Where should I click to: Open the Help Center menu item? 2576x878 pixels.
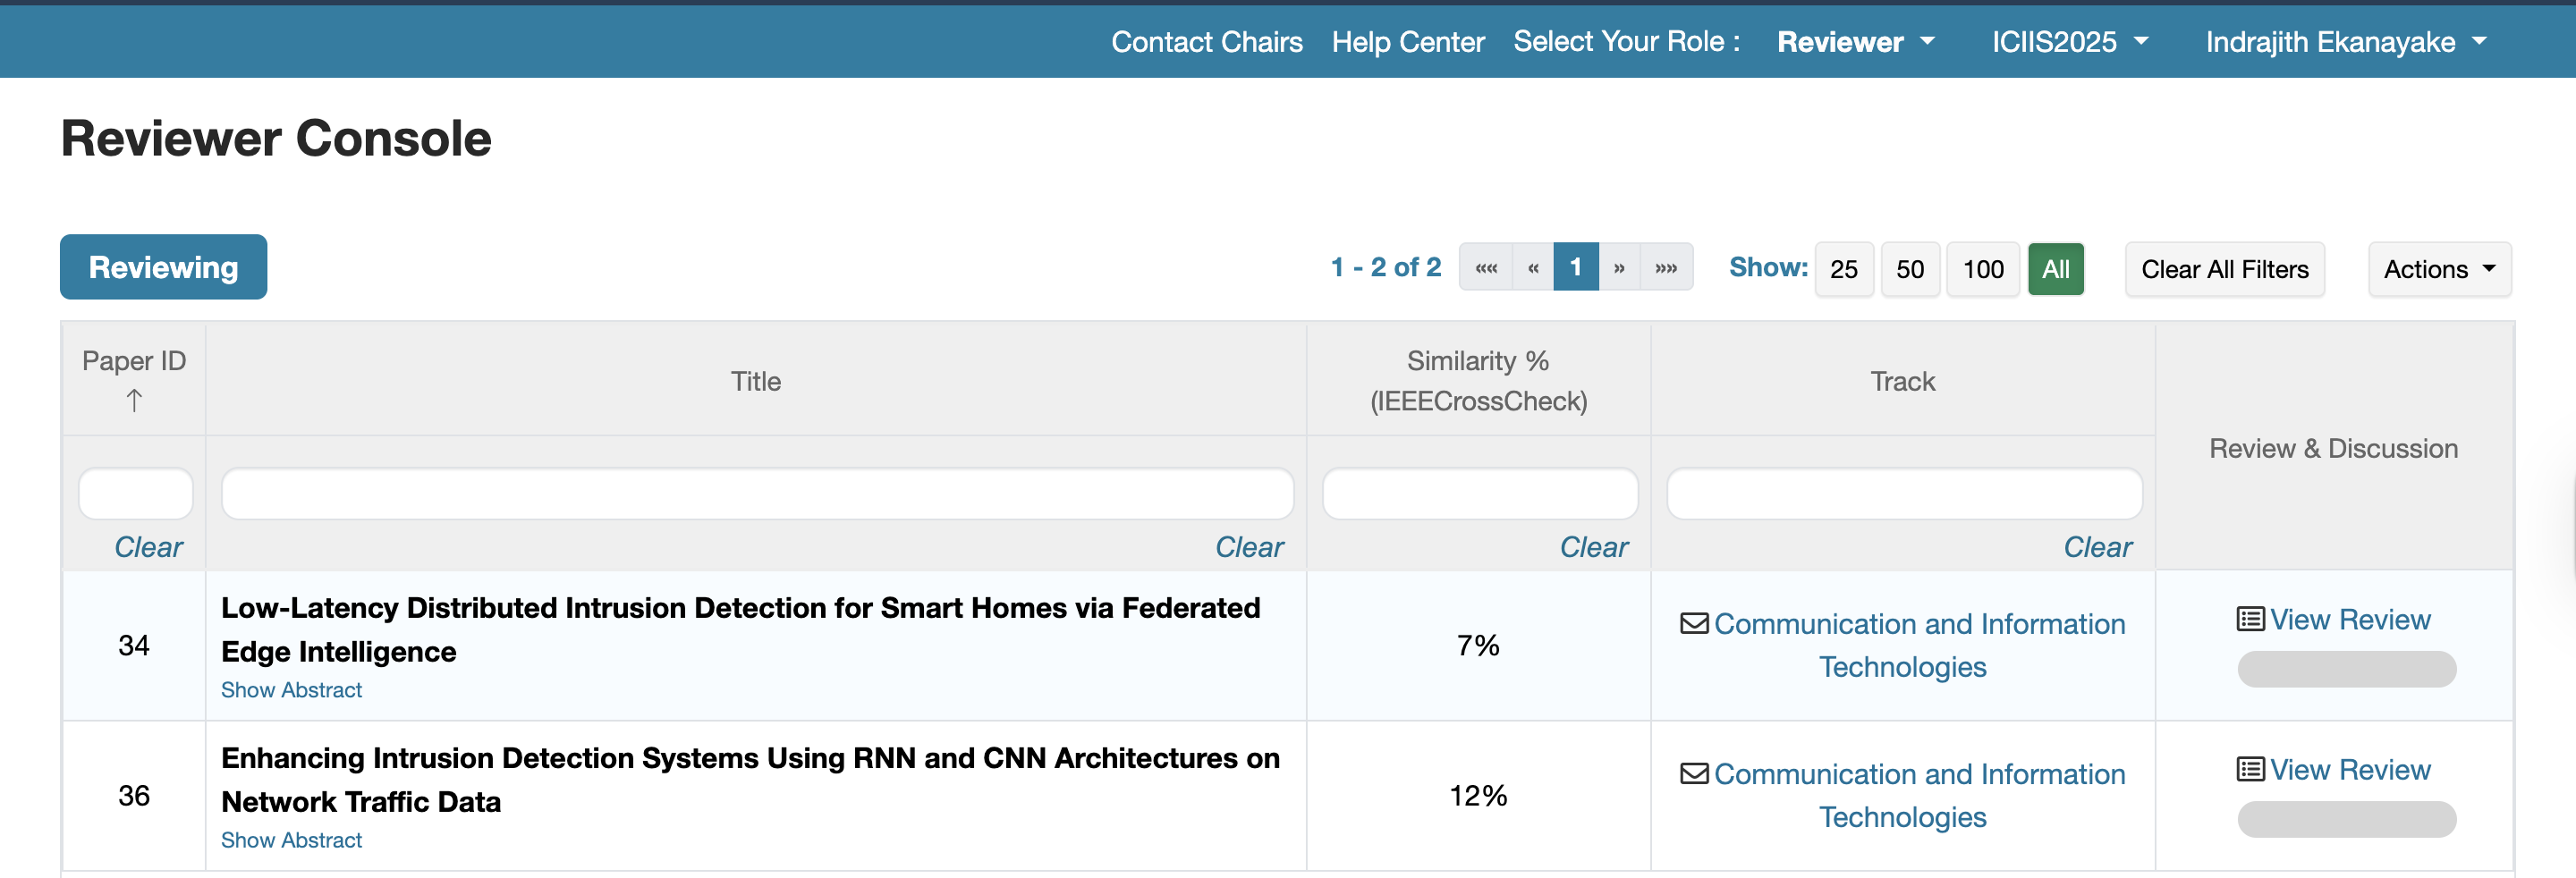click(1407, 42)
